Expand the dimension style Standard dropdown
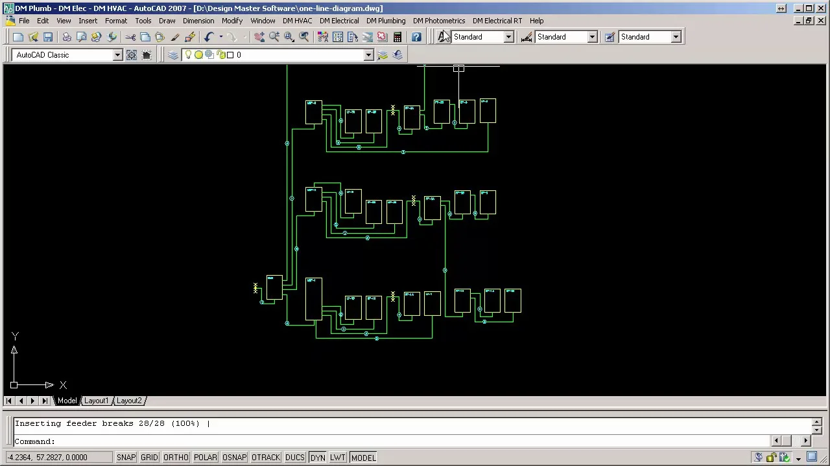The image size is (830, 466). coord(592,37)
